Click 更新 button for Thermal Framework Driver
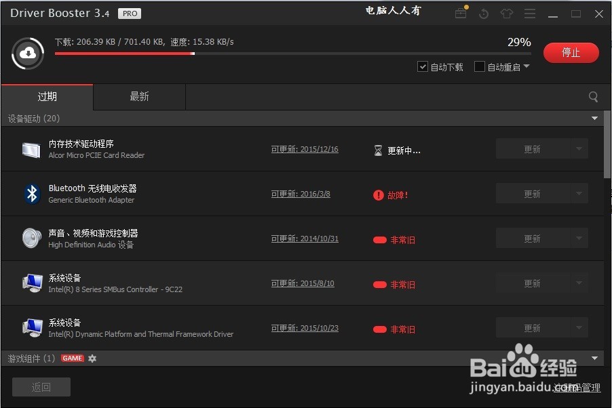This screenshot has width=612, height=408. (x=533, y=327)
